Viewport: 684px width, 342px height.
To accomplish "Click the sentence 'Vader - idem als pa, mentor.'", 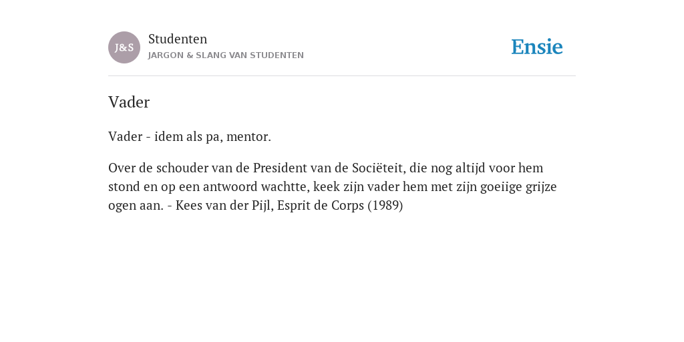I will pyautogui.click(x=190, y=136).
